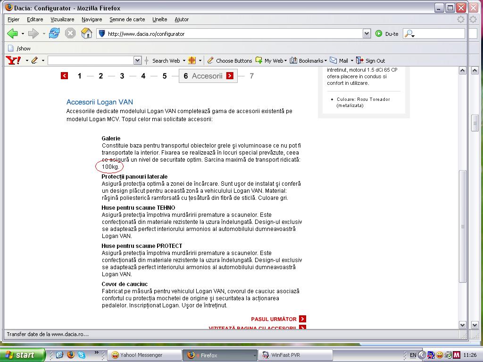Image resolution: width=483 pixels, height=362 pixels.
Task: Click the "Accesorii Logan VAN" heading
Action: (x=100, y=102)
